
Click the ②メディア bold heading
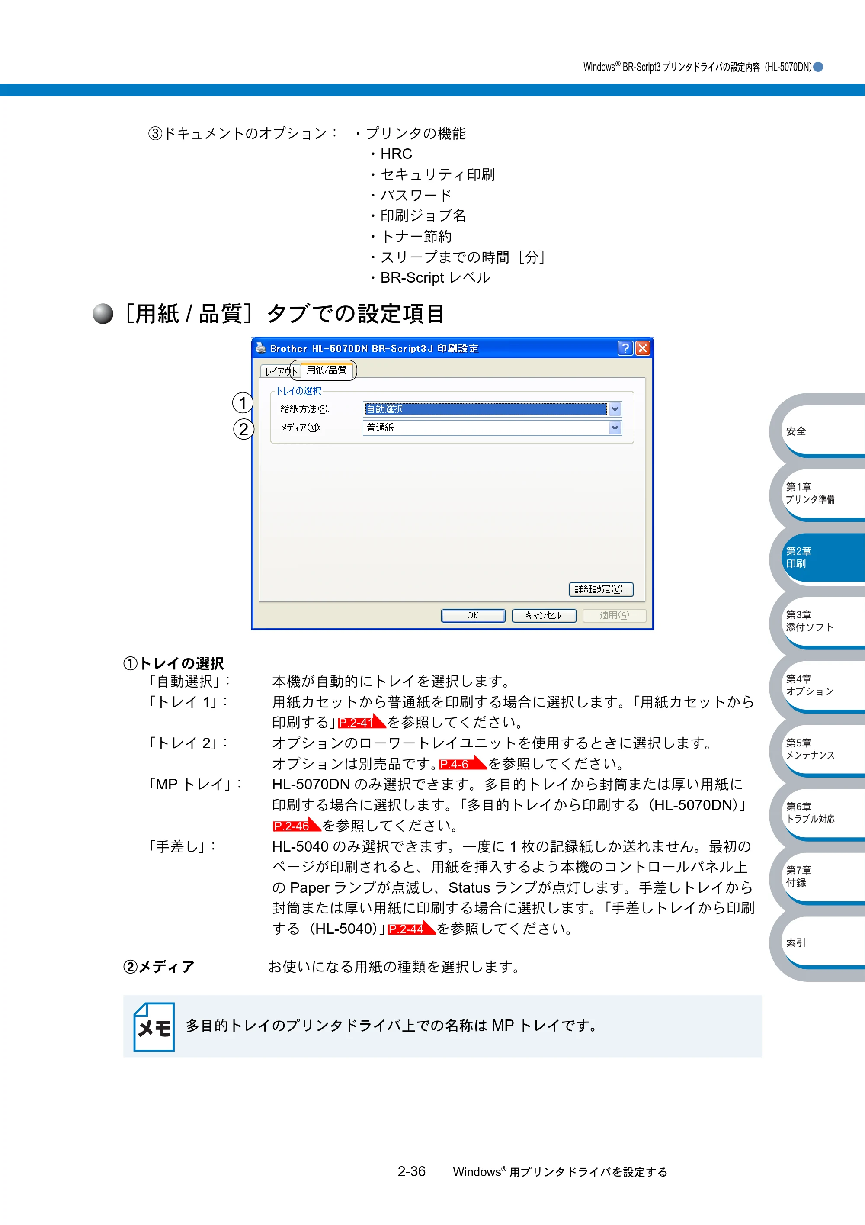pyautogui.click(x=159, y=967)
